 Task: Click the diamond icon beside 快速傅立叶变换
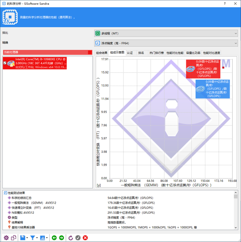tap(9, 208)
